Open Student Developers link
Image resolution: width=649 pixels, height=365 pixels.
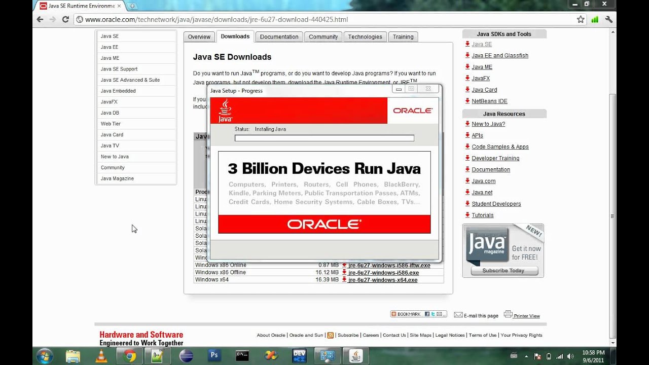(496, 204)
